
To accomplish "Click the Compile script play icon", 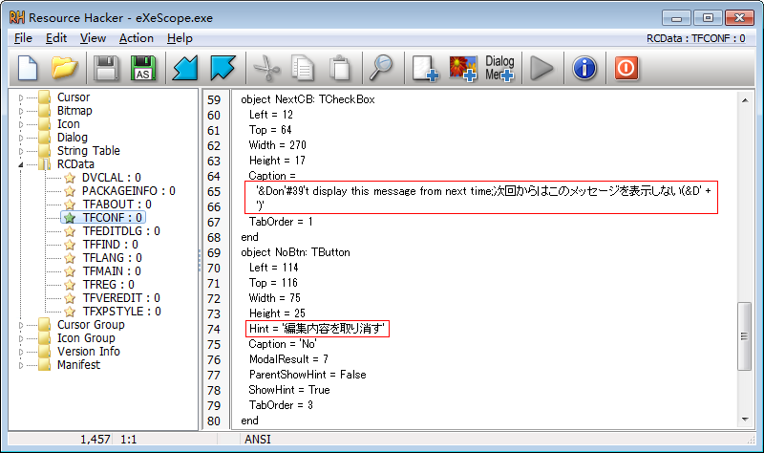I will [541, 68].
